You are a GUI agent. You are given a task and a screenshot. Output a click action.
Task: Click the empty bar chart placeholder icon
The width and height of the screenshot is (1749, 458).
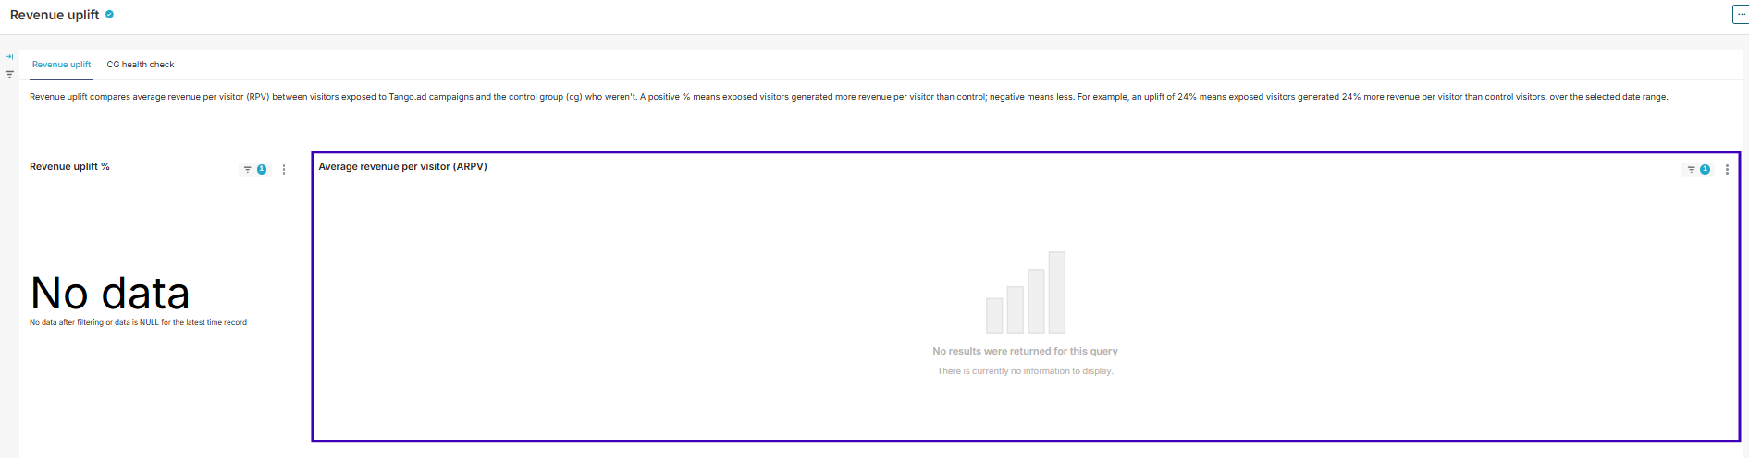[1026, 292]
